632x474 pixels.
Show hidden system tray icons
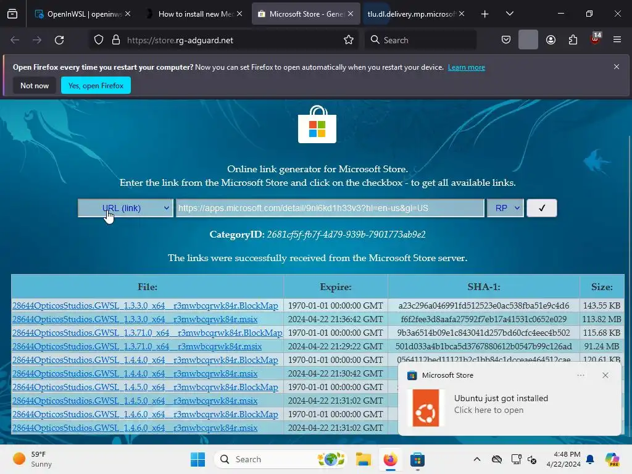[x=477, y=459]
